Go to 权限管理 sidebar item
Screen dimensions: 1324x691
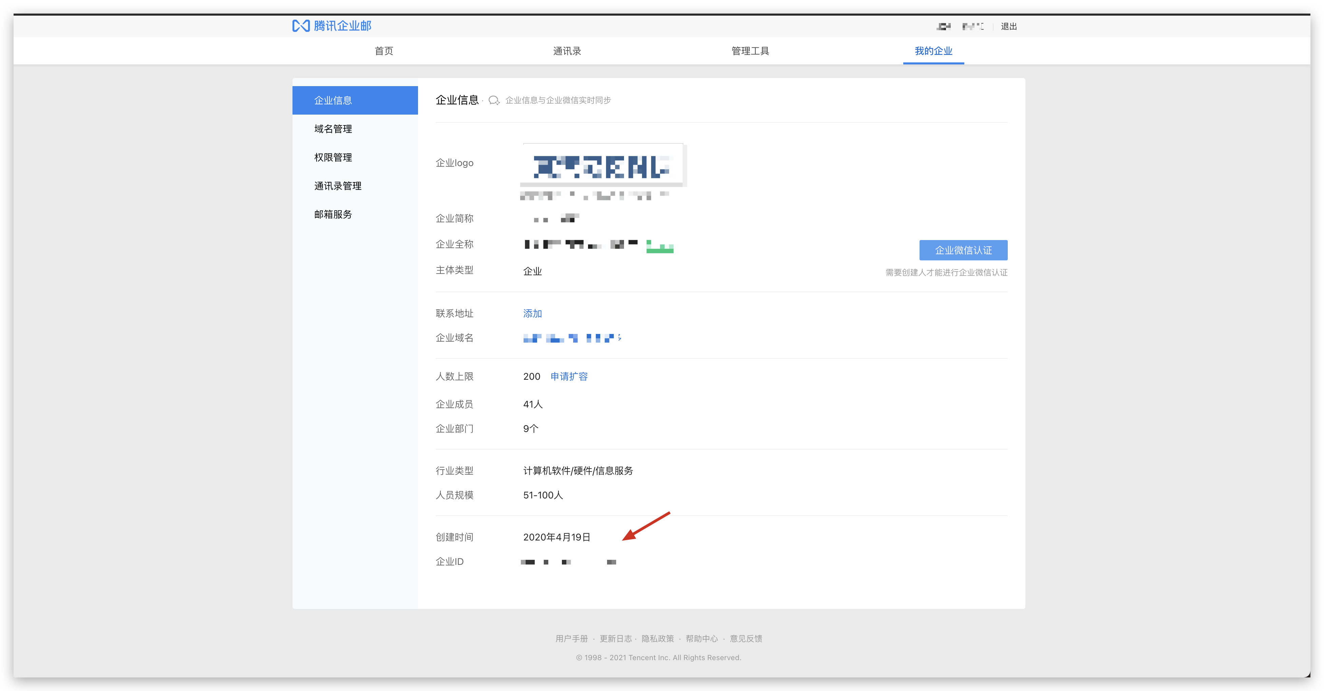[333, 157]
